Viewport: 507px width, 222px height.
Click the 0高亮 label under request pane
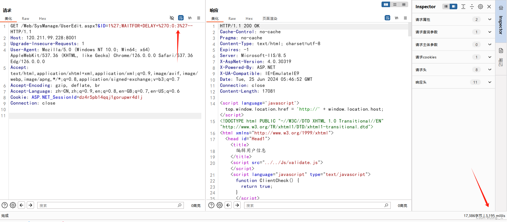pyautogui.click(x=196, y=206)
